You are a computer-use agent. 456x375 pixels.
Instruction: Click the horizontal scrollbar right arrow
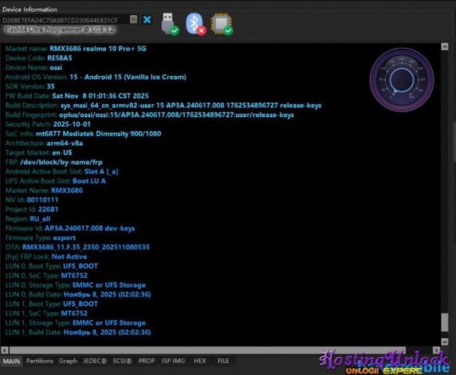tap(436, 350)
